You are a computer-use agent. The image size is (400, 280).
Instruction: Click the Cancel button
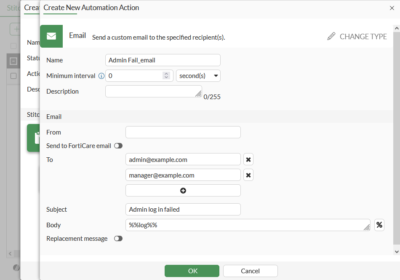tap(251, 271)
